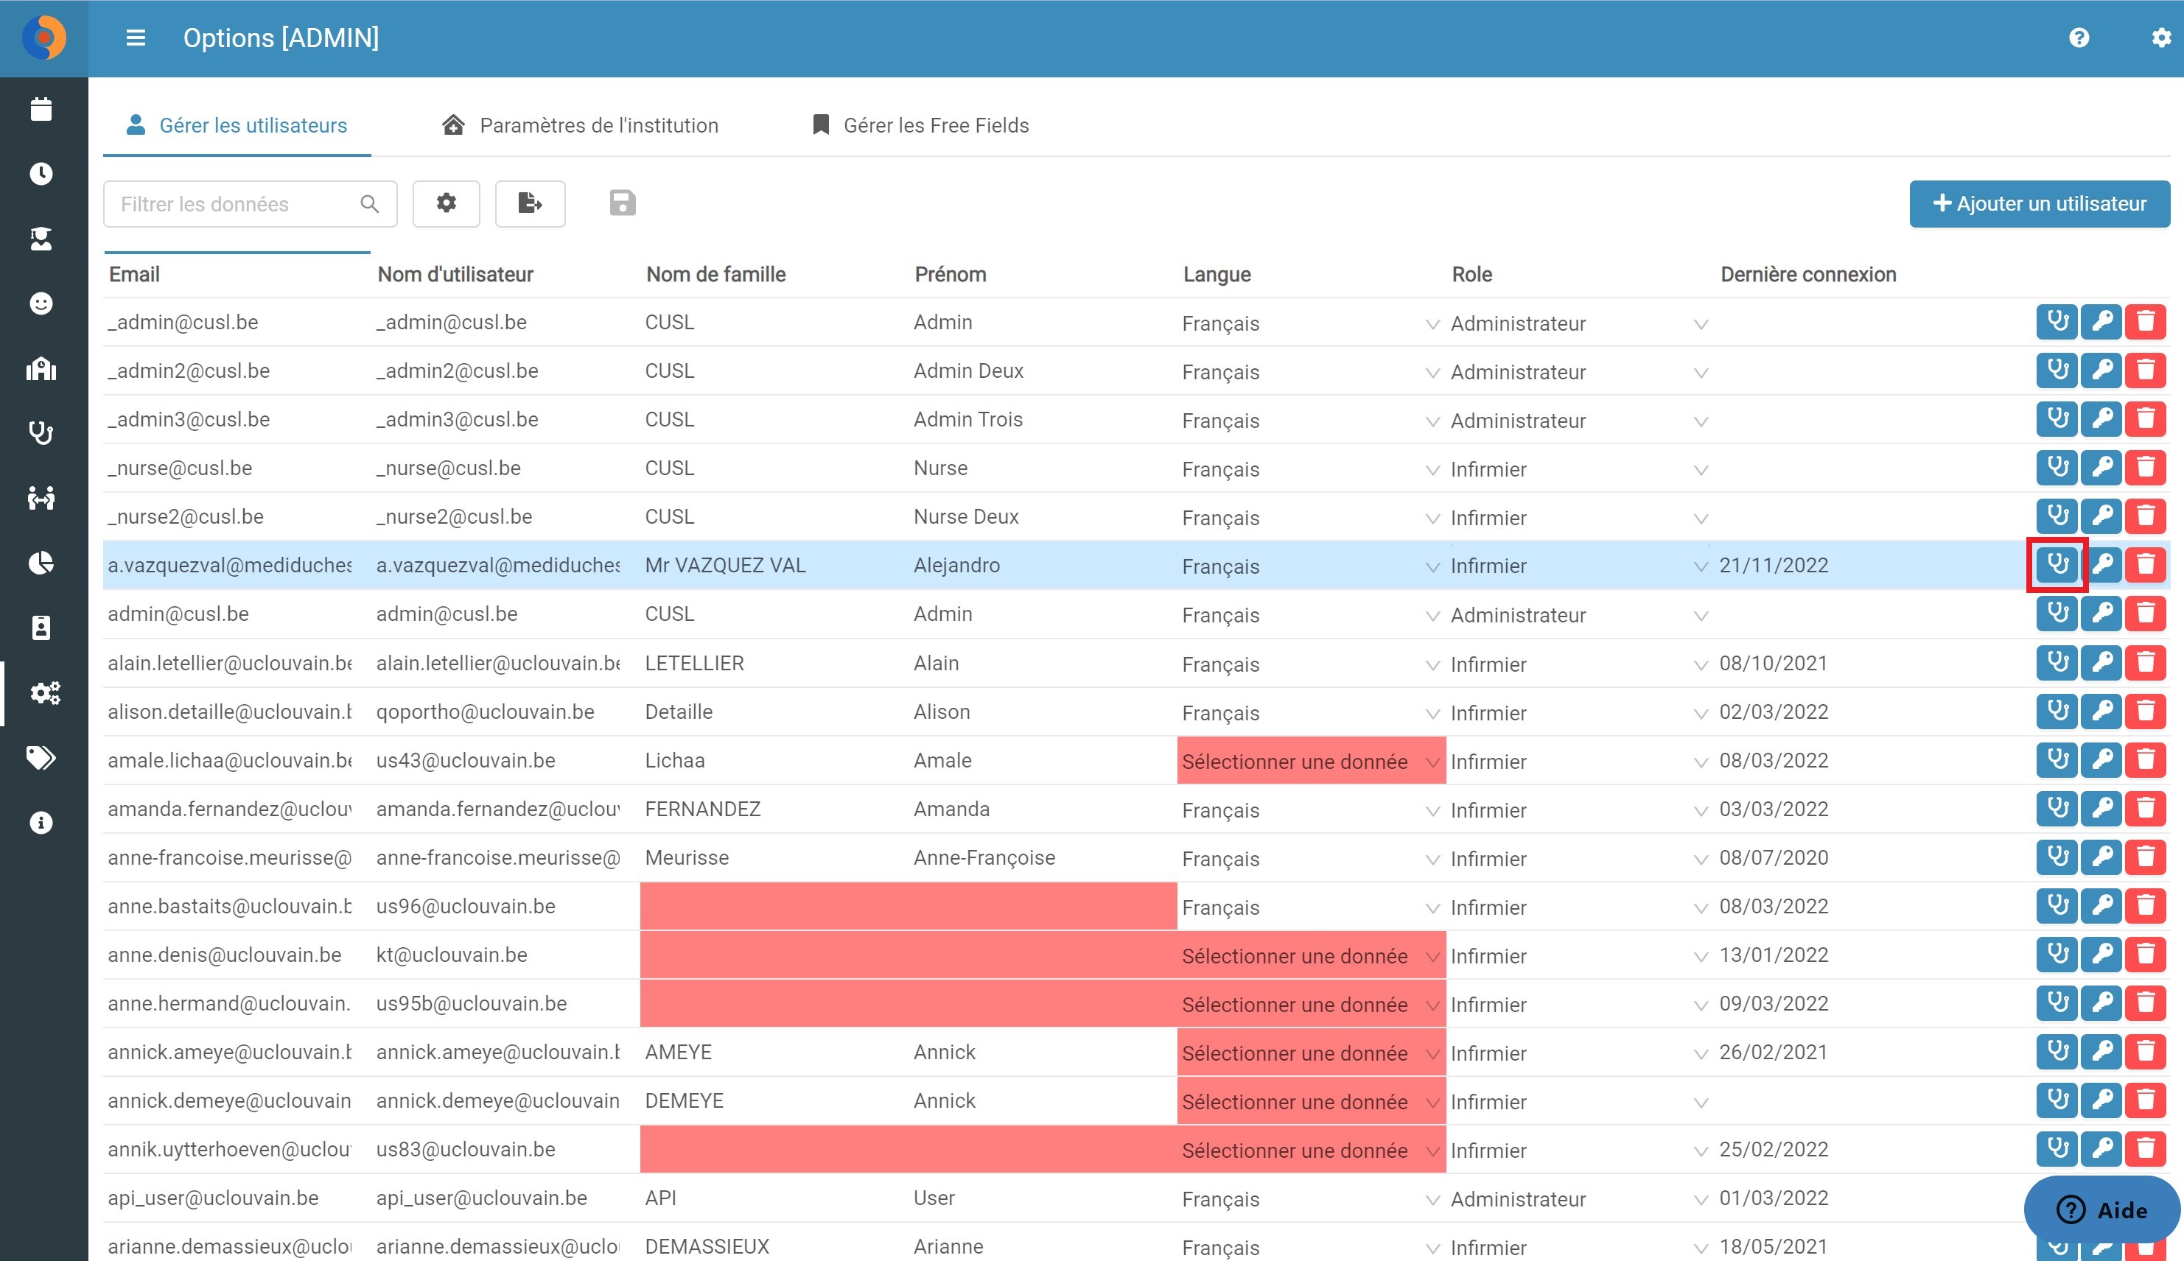Click email cell _nurse2@cusl.be
Screen dimensions: 2184x1261
tap(237, 517)
